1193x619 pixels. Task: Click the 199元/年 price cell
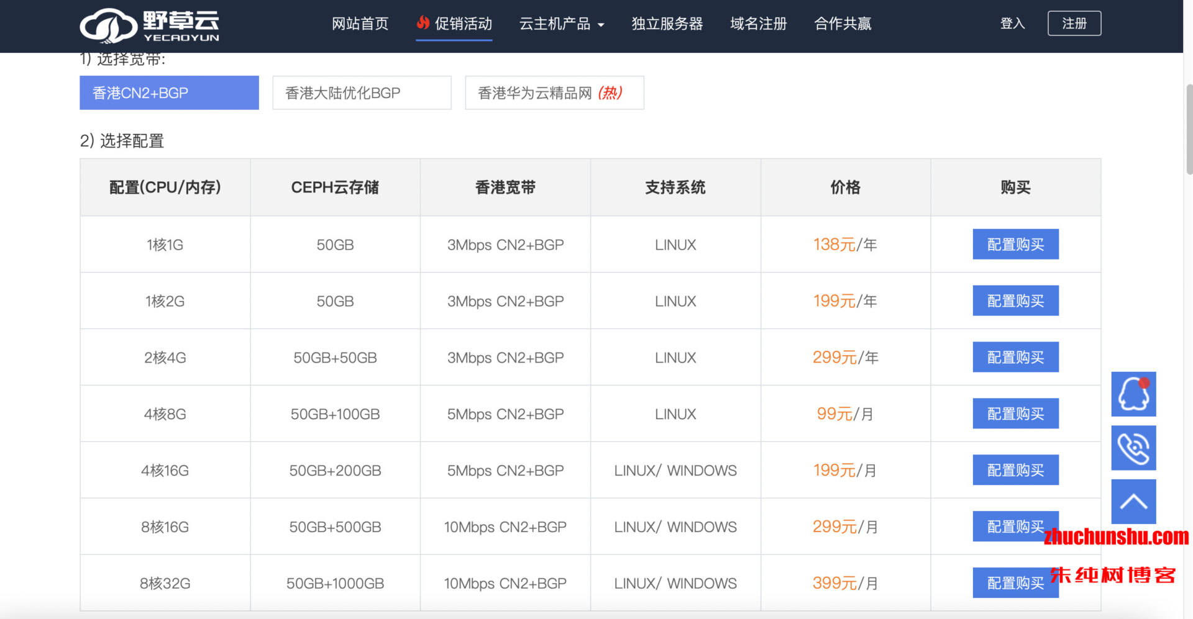(845, 301)
